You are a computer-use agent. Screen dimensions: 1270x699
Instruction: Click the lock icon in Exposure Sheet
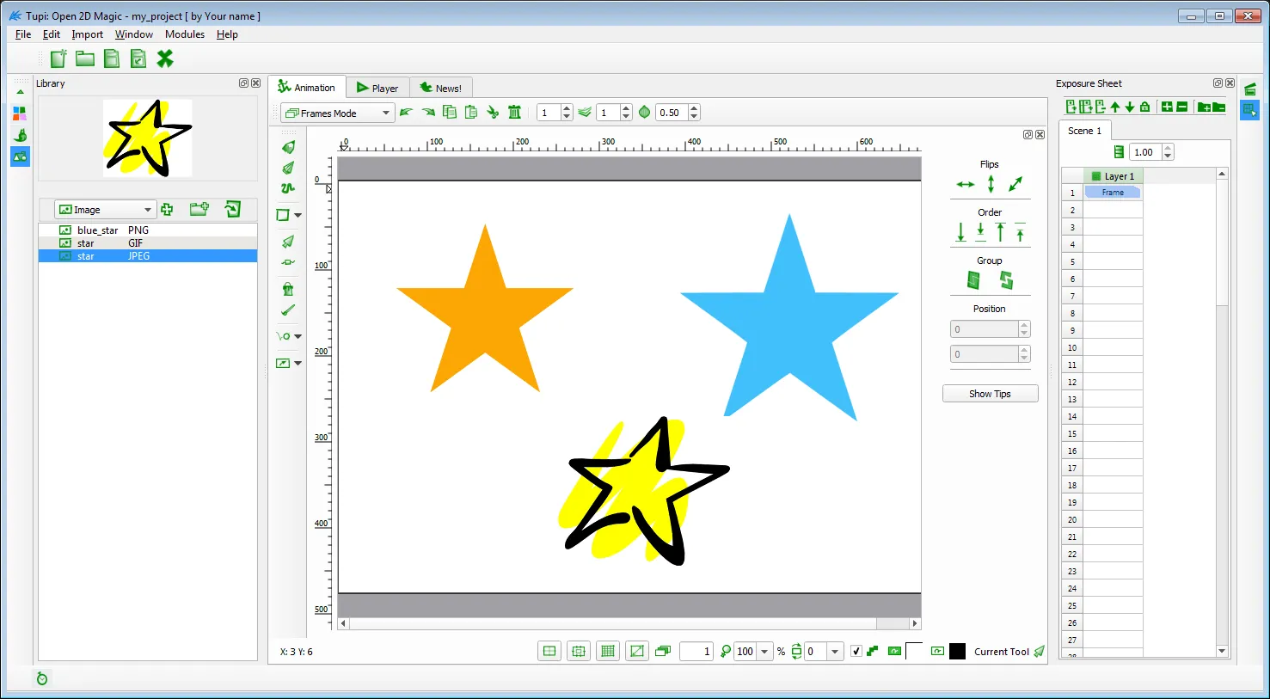pos(1144,107)
